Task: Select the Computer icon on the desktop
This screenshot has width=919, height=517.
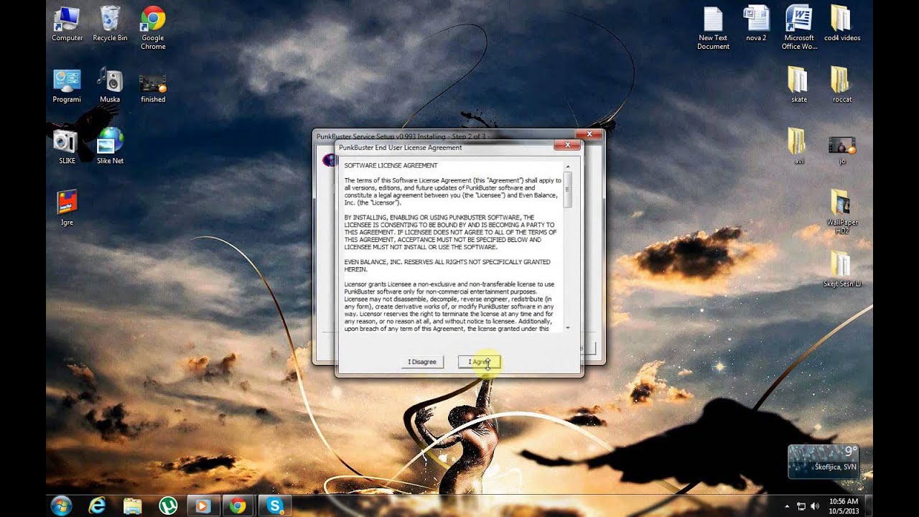Action: 66,20
